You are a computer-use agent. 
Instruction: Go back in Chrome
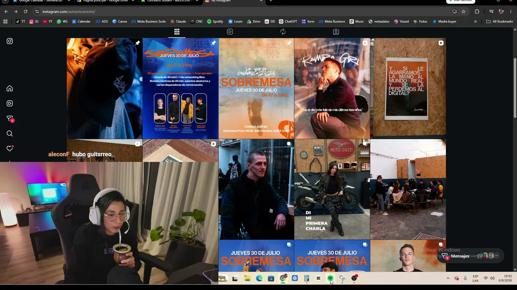click(6, 12)
